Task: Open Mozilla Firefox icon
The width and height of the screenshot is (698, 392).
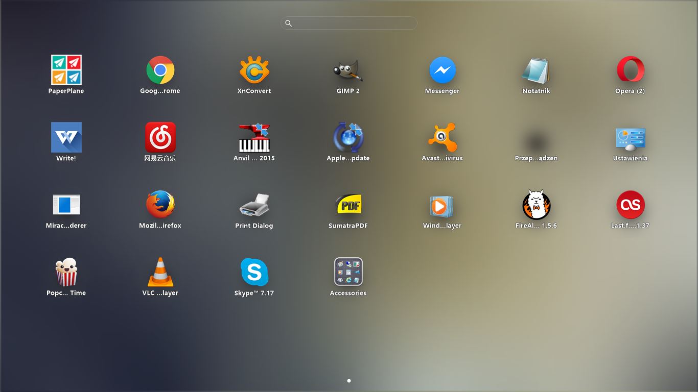Action: (160, 204)
